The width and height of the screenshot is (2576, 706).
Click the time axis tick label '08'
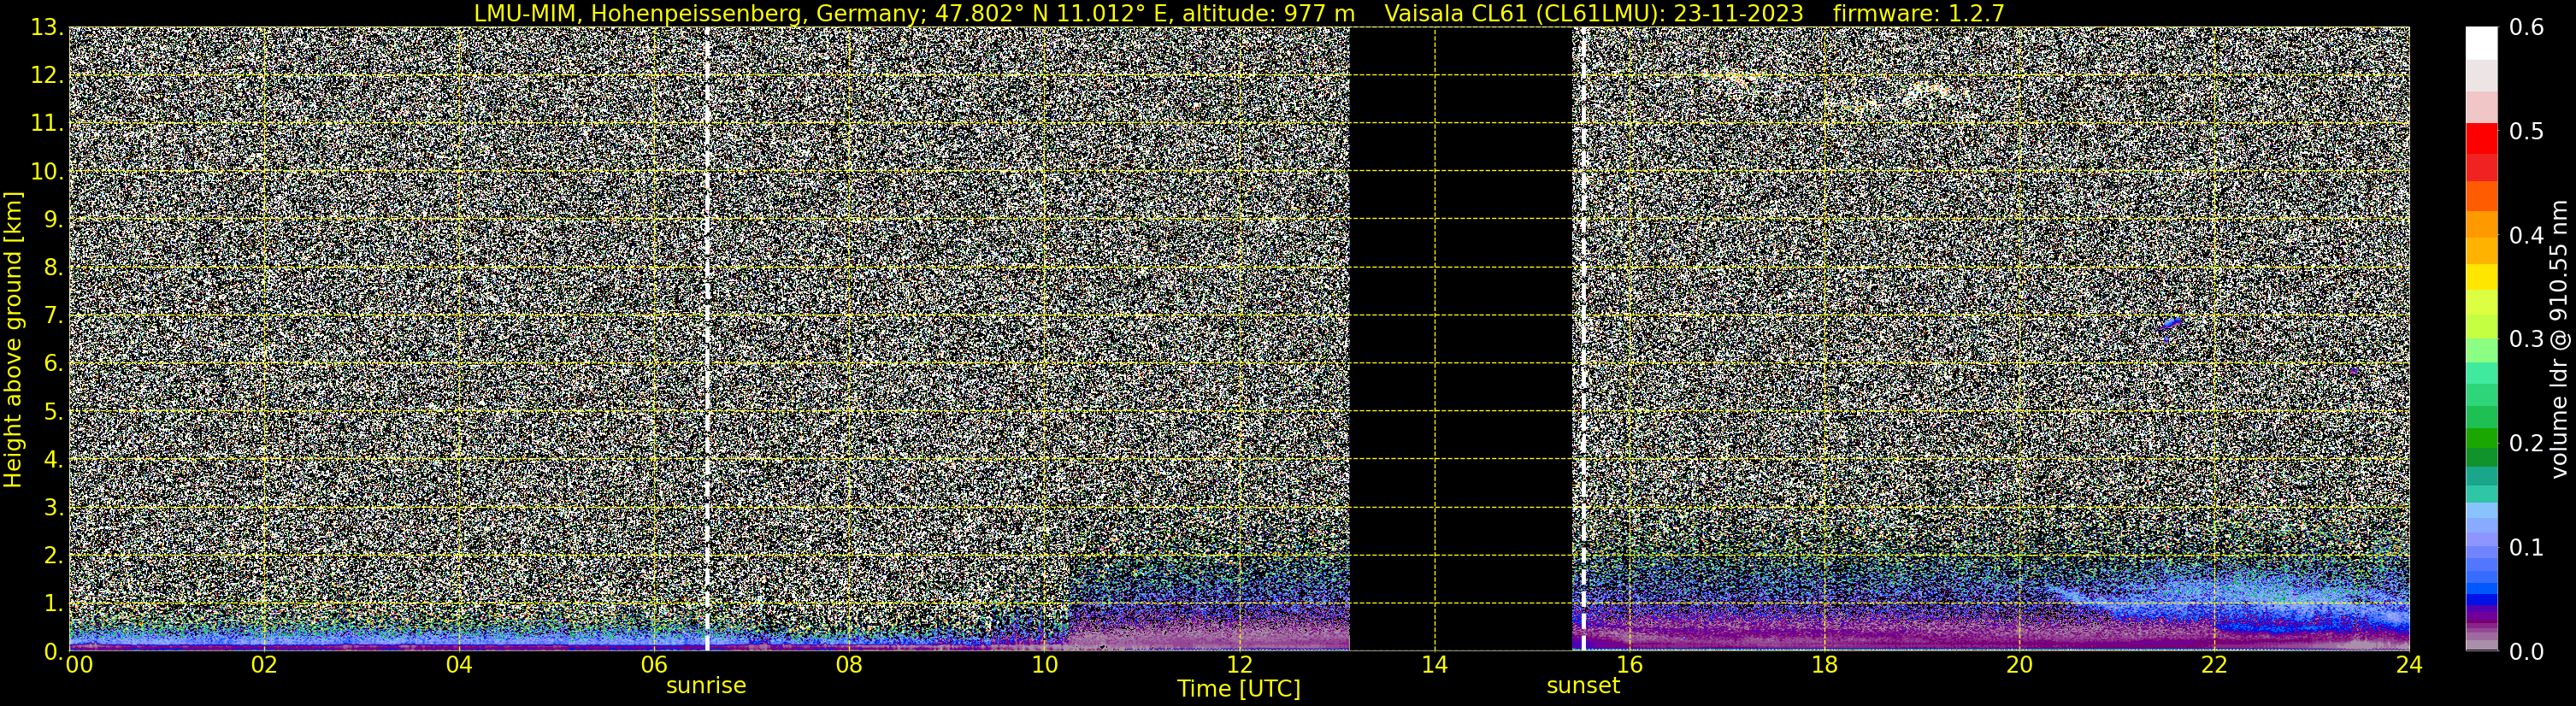coord(848,665)
